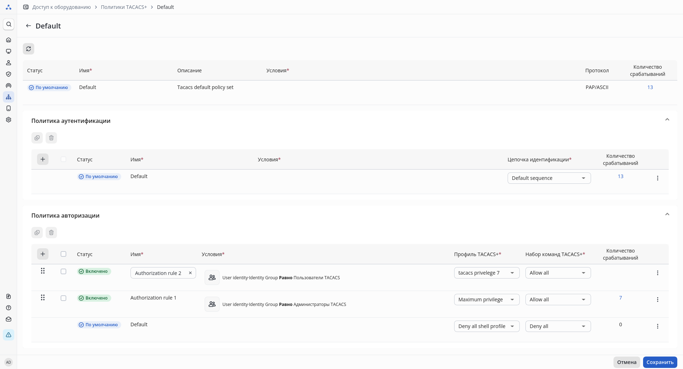Open the Default sequence dropdown
683x369 pixels.
pos(549,178)
